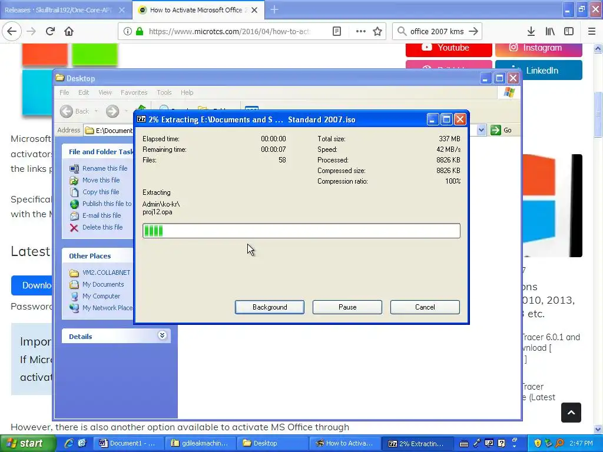
Task: Switch to Releases Skulltrail192 tab
Action: tap(58, 10)
